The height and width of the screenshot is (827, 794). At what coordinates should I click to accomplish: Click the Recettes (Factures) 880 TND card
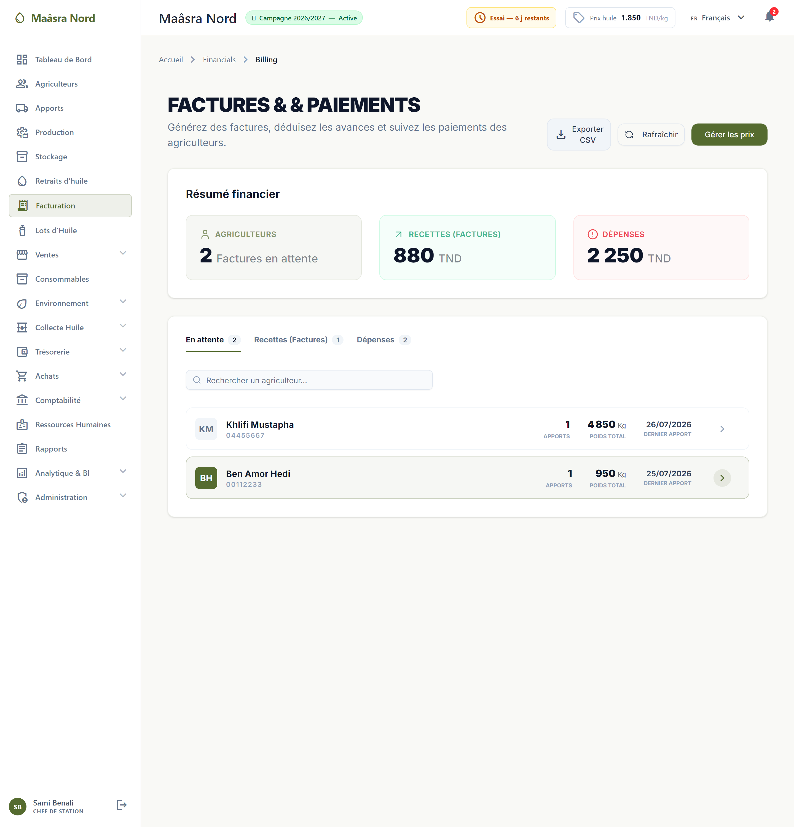tap(468, 248)
